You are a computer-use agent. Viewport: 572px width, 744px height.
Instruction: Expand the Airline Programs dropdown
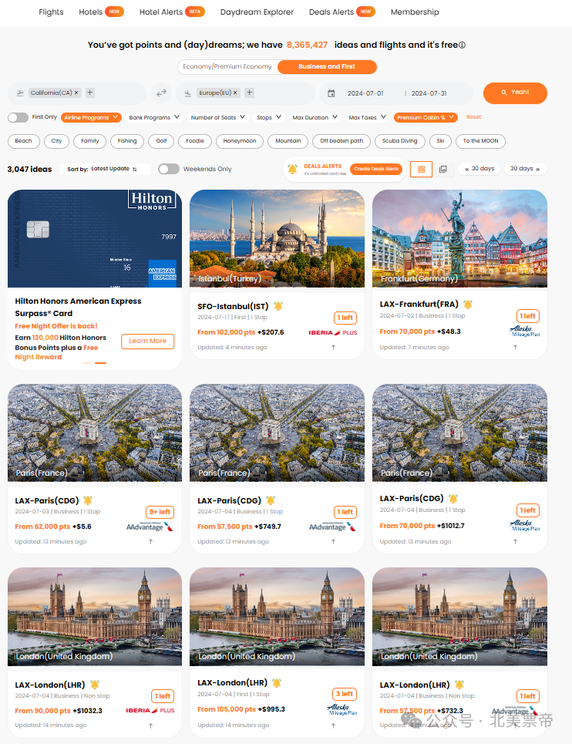tap(91, 117)
